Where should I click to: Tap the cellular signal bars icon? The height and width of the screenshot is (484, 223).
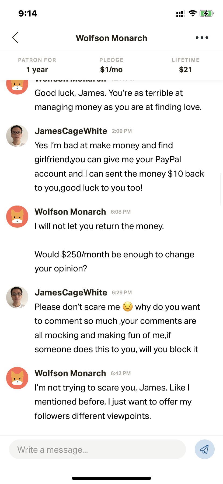tap(180, 14)
